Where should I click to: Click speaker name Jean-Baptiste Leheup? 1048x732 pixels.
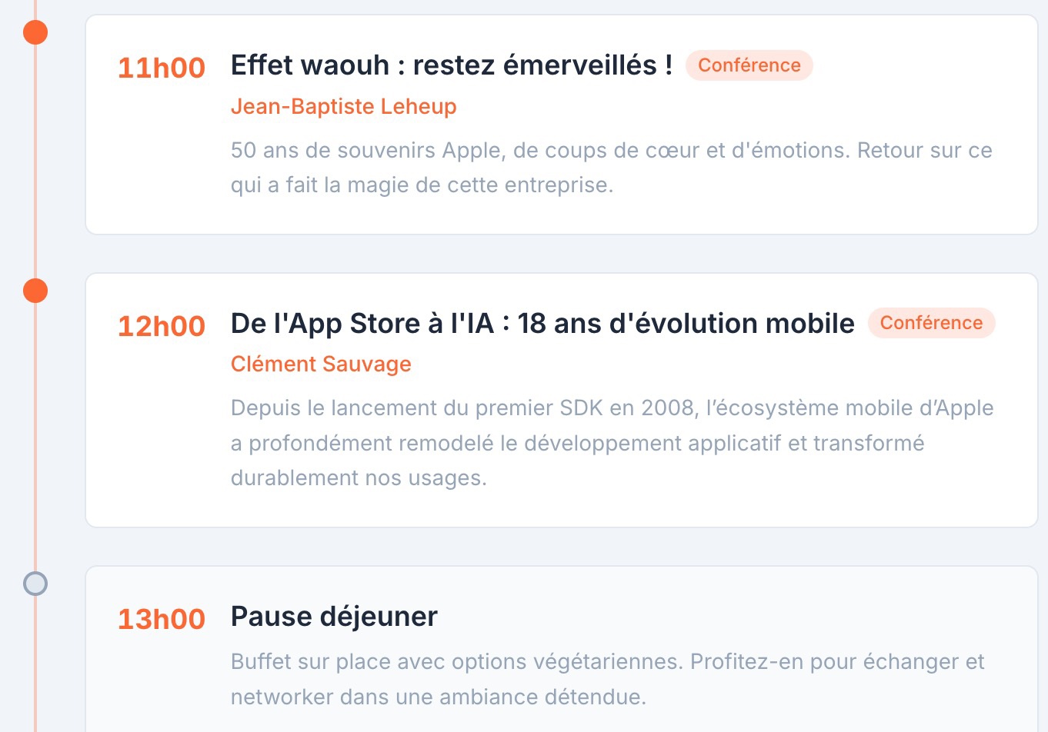tap(343, 106)
